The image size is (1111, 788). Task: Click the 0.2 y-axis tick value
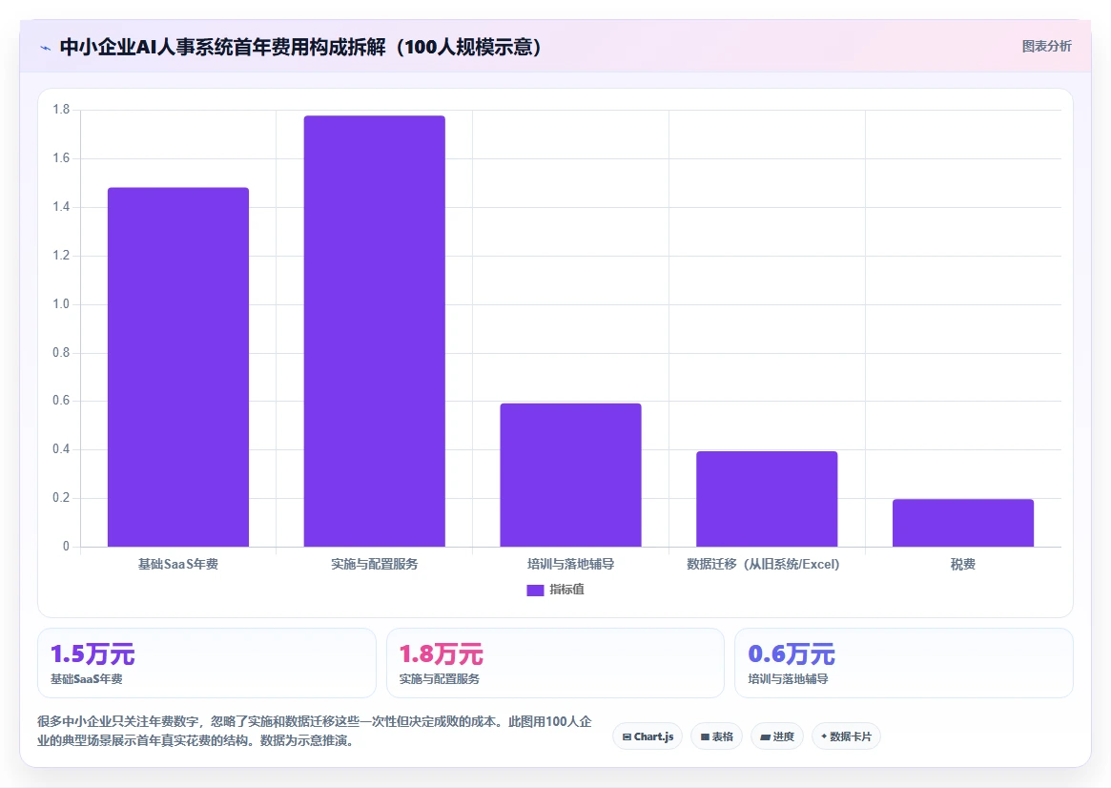61,497
